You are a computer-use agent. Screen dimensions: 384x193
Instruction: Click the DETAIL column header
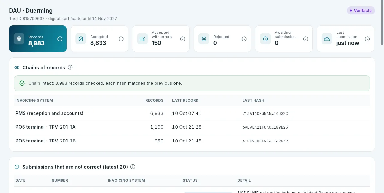[244, 180]
